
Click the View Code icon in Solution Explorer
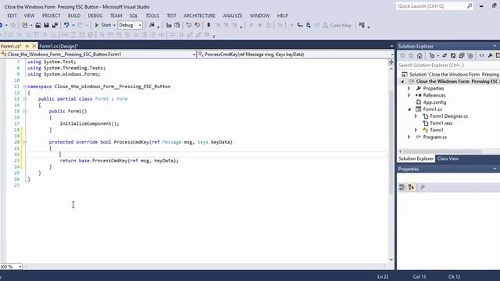[481, 55]
